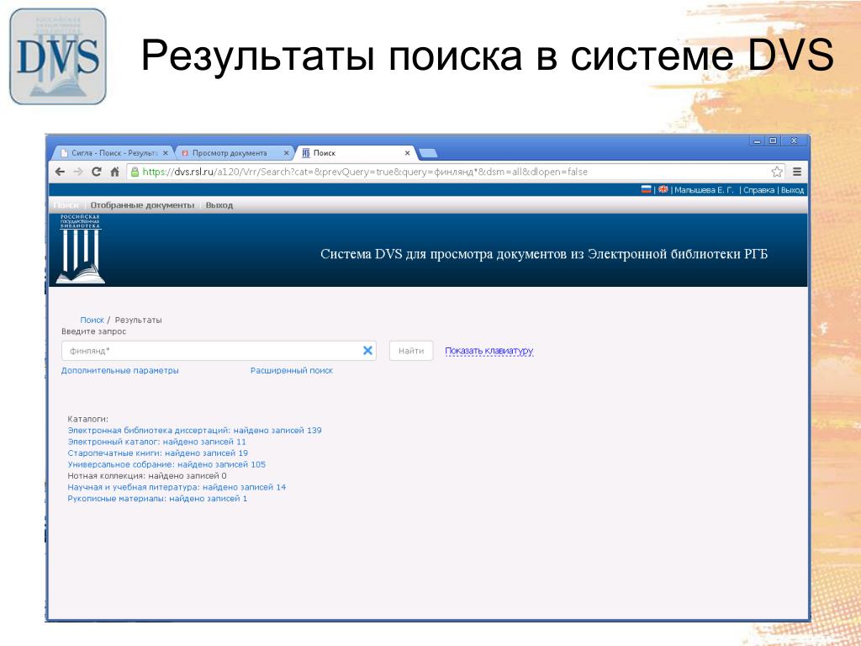This screenshot has height=646, width=861.
Task: Open Рукописные материалы results 1
Action: click(x=157, y=499)
